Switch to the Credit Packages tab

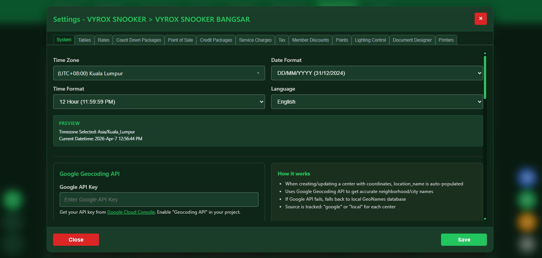coord(215,40)
